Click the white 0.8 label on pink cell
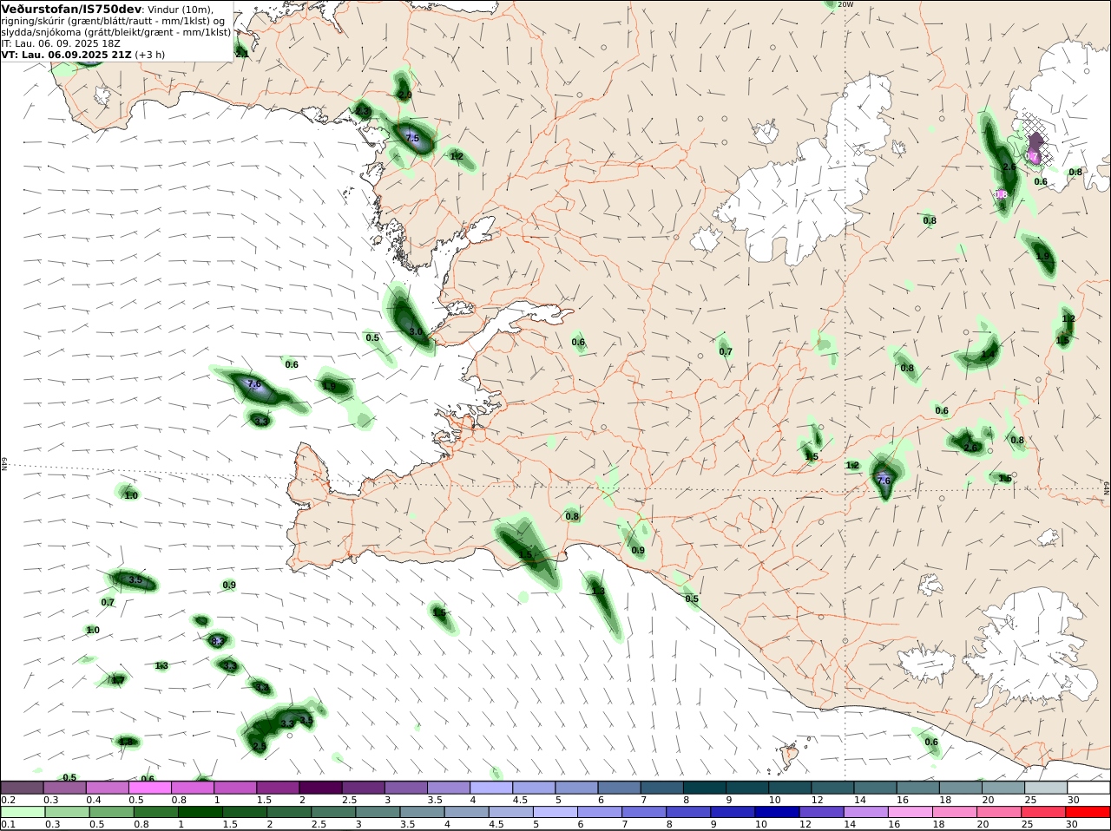The height and width of the screenshot is (831, 1111). [x=1002, y=194]
